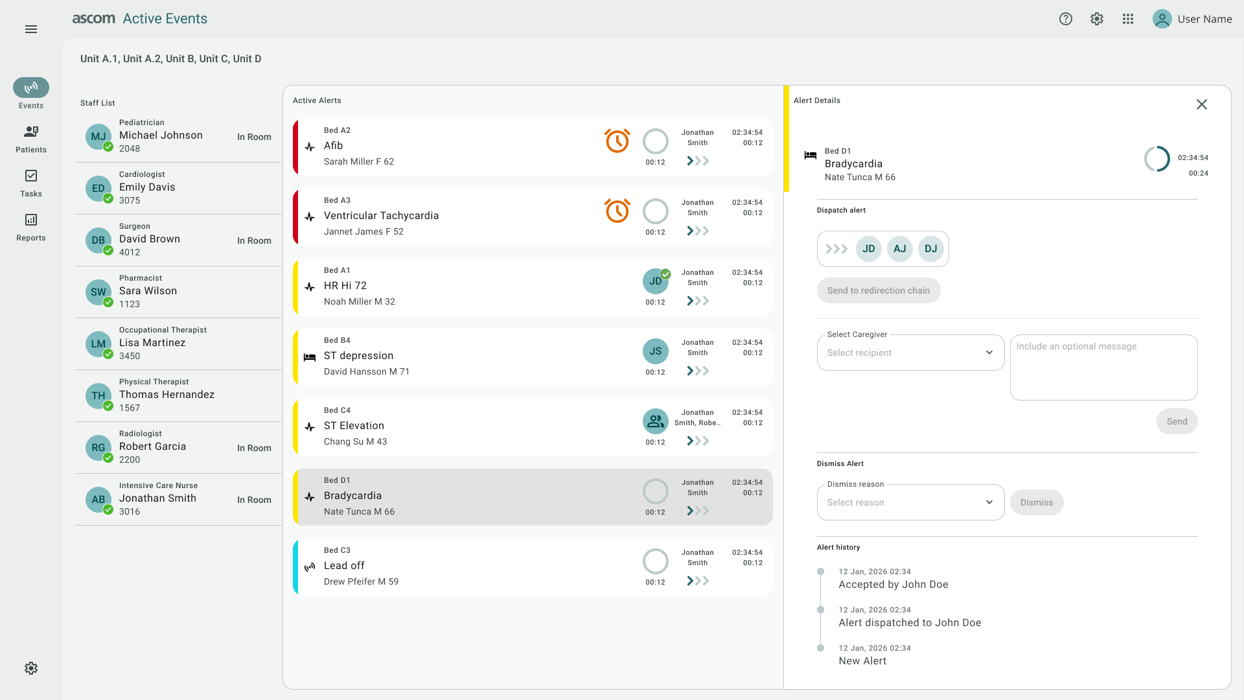Viewport: 1244px width, 700px height.
Task: Click the Dismiss button
Action: click(1036, 502)
